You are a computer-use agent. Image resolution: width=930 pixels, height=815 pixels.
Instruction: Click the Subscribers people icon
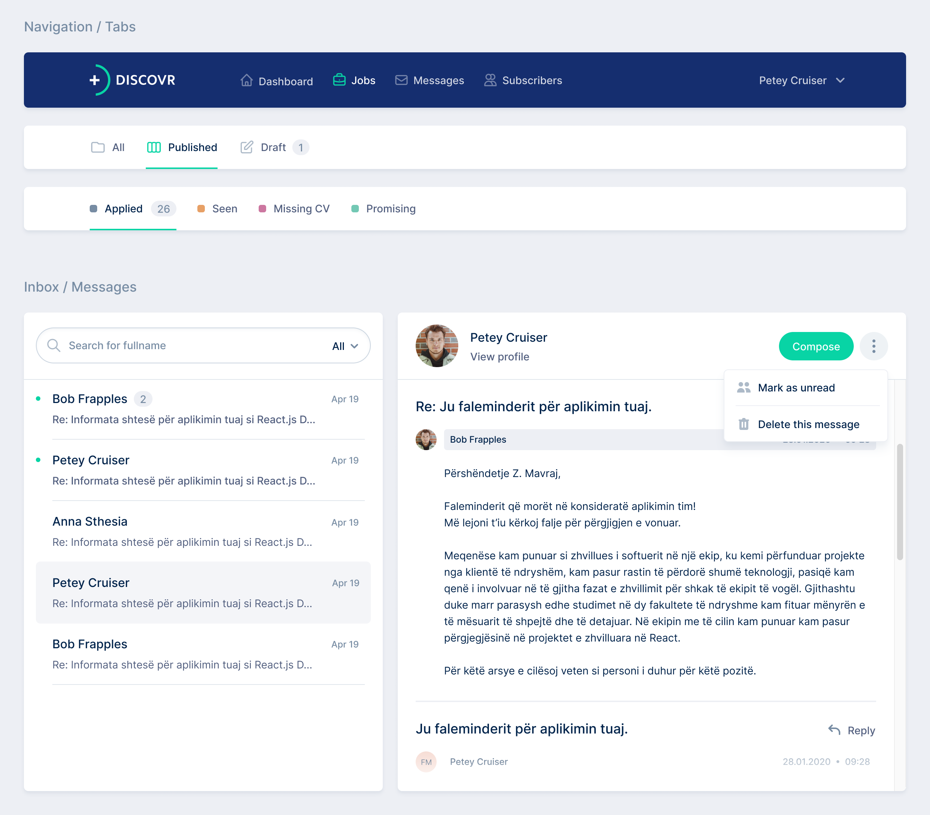point(490,80)
